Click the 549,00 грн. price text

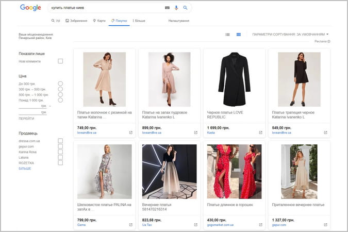pos(281,128)
